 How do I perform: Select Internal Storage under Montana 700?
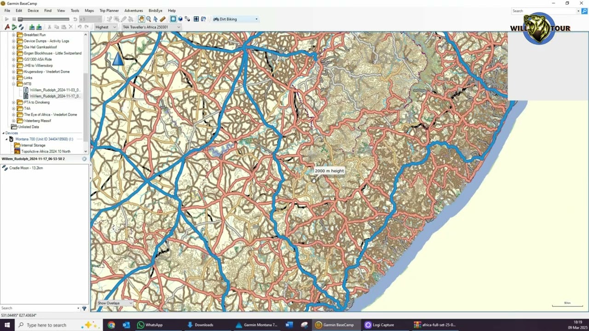pyautogui.click(x=33, y=145)
